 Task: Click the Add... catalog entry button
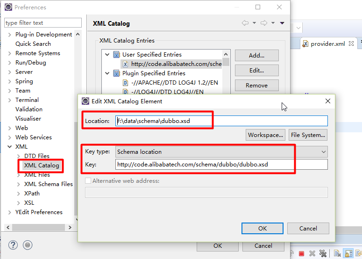pos(257,56)
